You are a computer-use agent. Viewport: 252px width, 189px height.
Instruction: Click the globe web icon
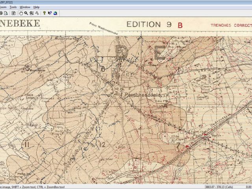pyautogui.click(x=56, y=13)
